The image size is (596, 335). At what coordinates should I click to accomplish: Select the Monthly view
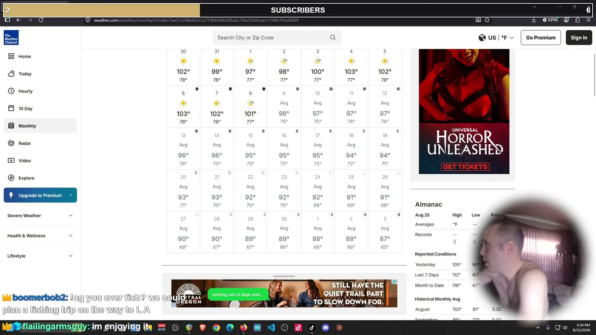(40, 126)
